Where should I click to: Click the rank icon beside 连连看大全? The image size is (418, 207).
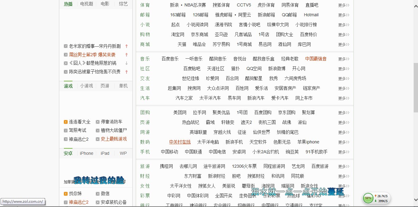65,122
